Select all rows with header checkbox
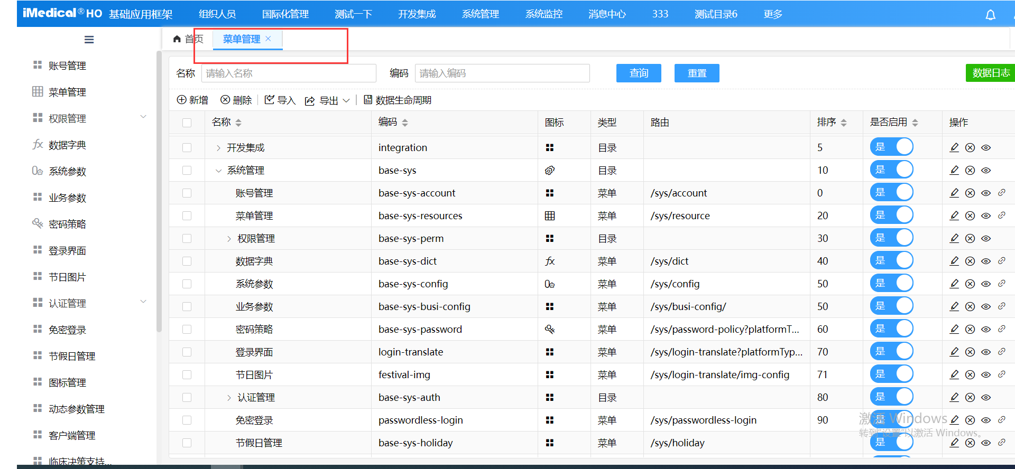Viewport: 1015px width, 469px height. 187,123
